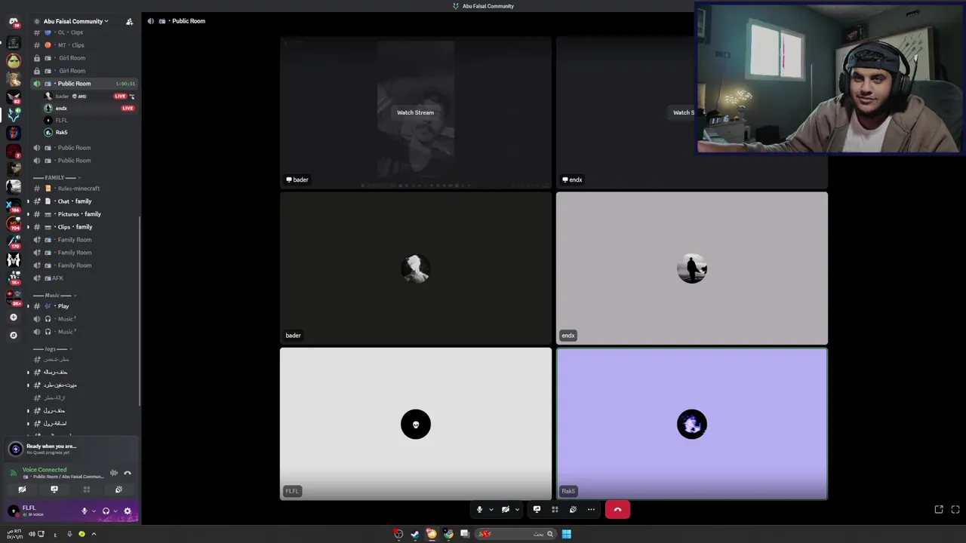This screenshot has height=543, width=966.
Task: Mute microphone in bottom call controls
Action: [x=479, y=510]
